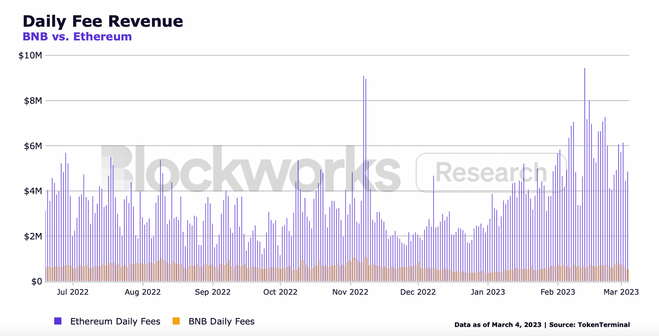The image size is (659, 336).
Task: Select the peak bar near mid-February 2023
Action: (x=584, y=86)
